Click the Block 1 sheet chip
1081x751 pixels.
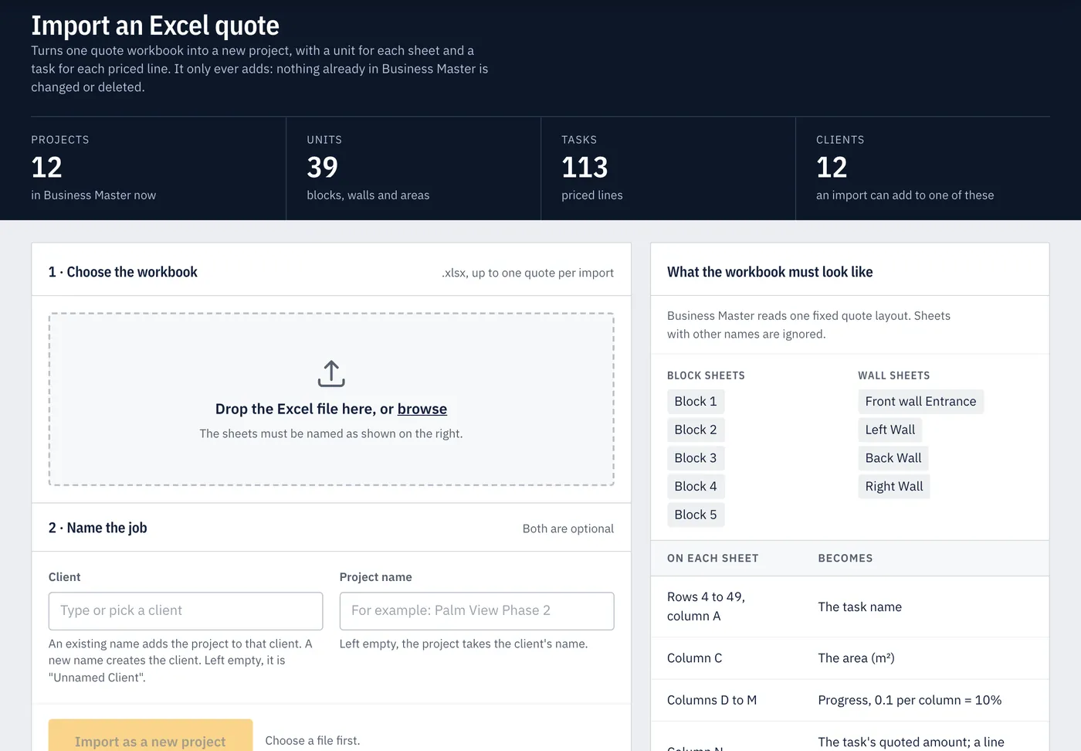(x=696, y=402)
